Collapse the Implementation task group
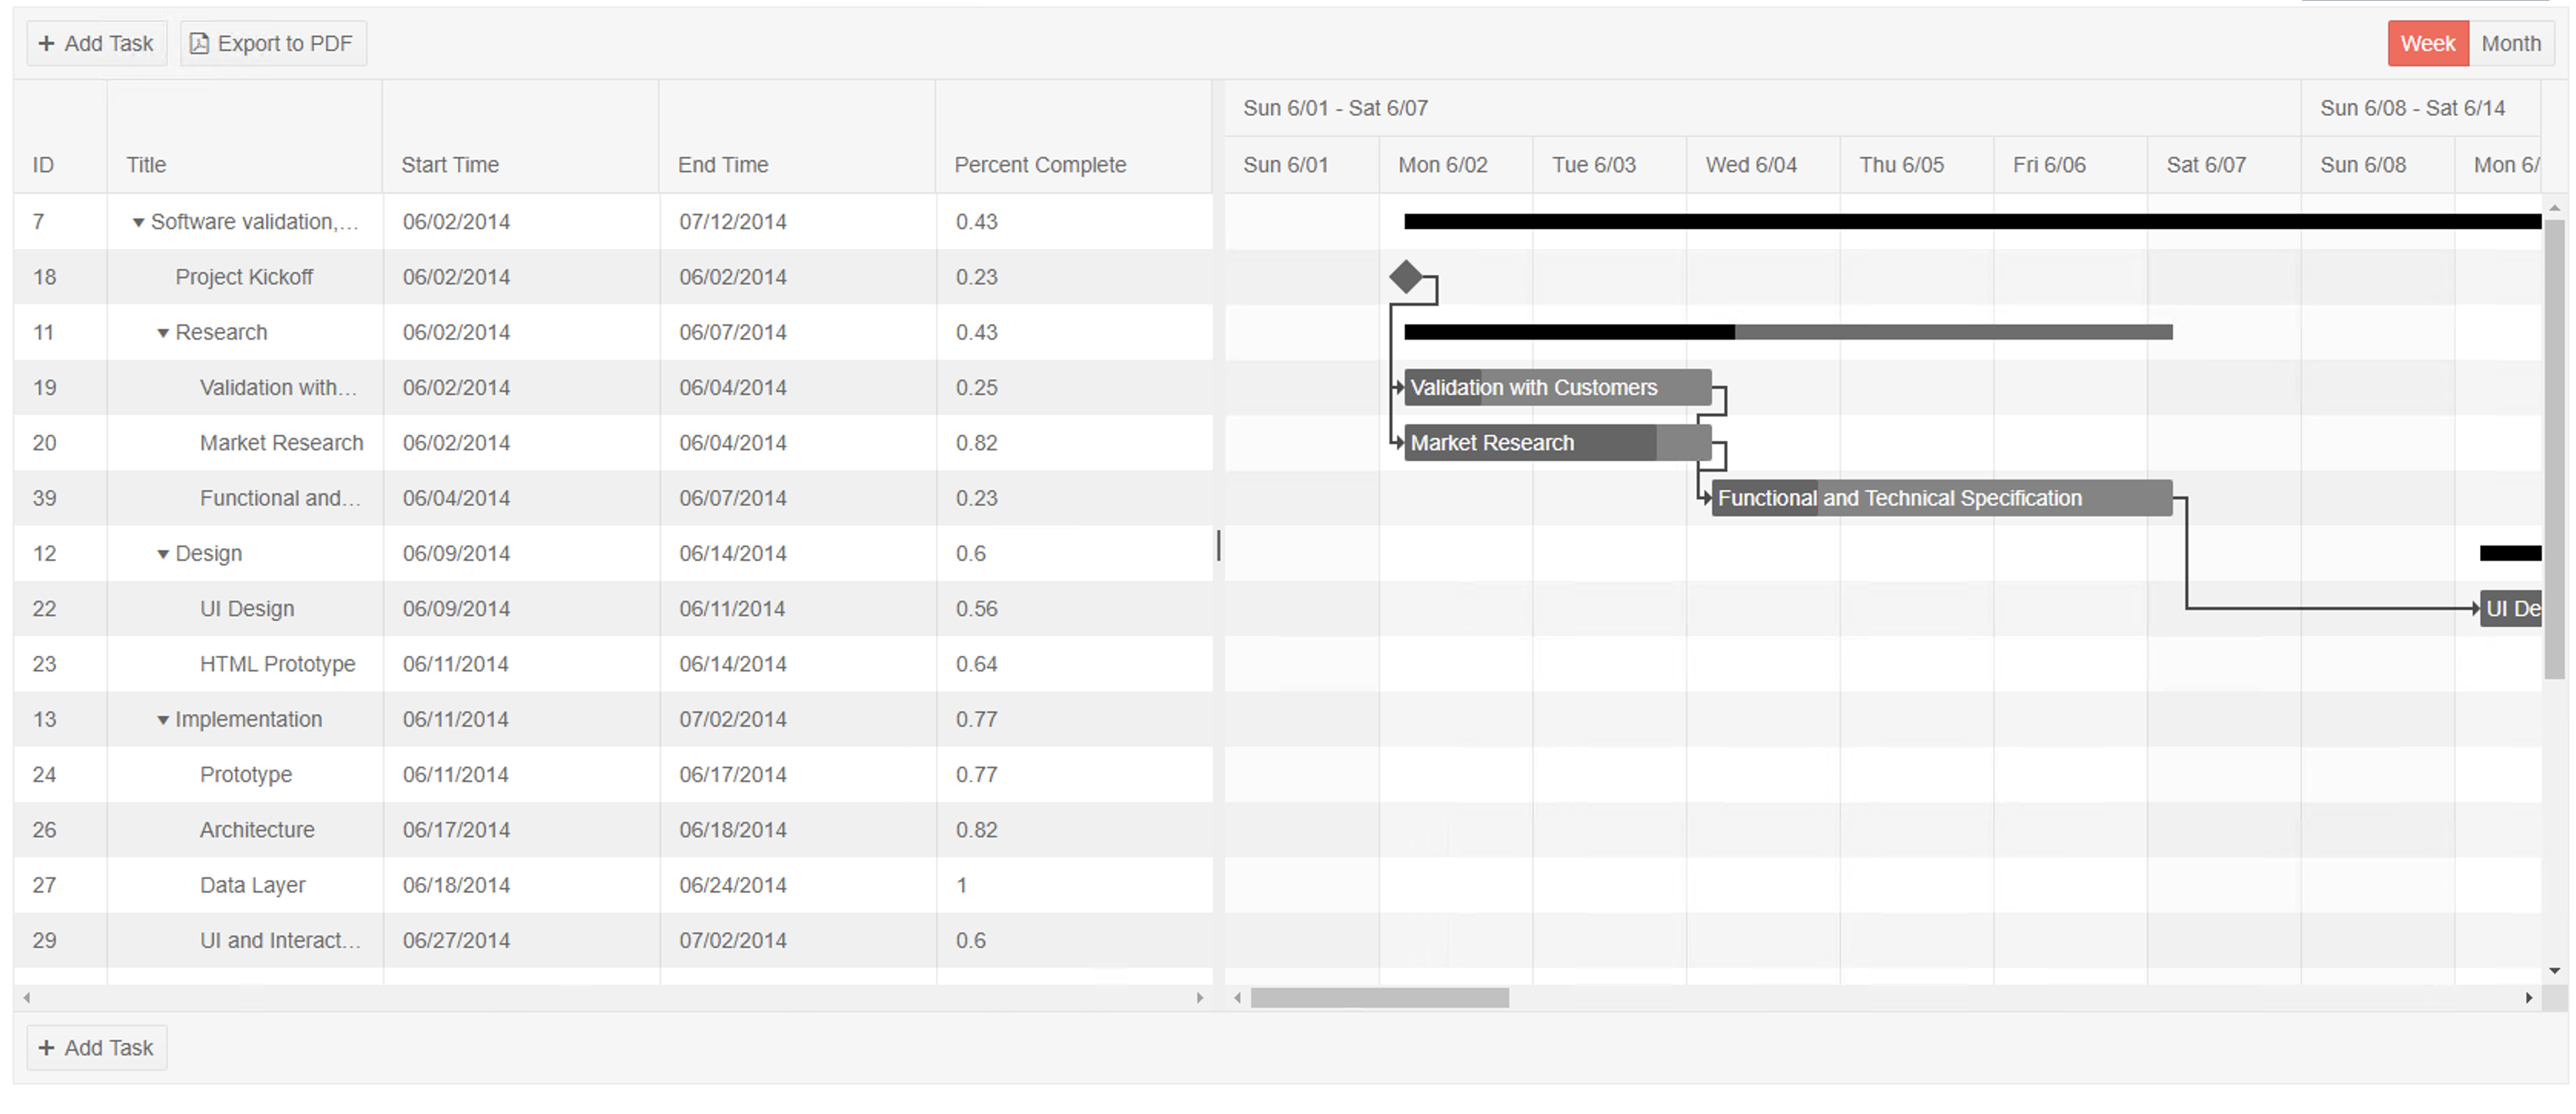Screen dimensions: 2576x1114 point(163,720)
